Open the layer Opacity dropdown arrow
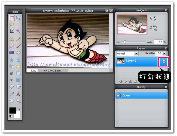The width and height of the screenshot is (177, 136). (x=164, y=54)
